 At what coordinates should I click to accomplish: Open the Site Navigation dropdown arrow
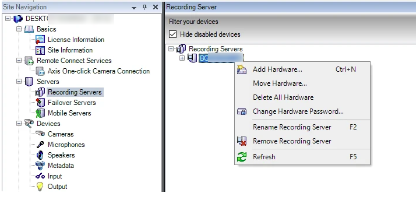[134, 8]
